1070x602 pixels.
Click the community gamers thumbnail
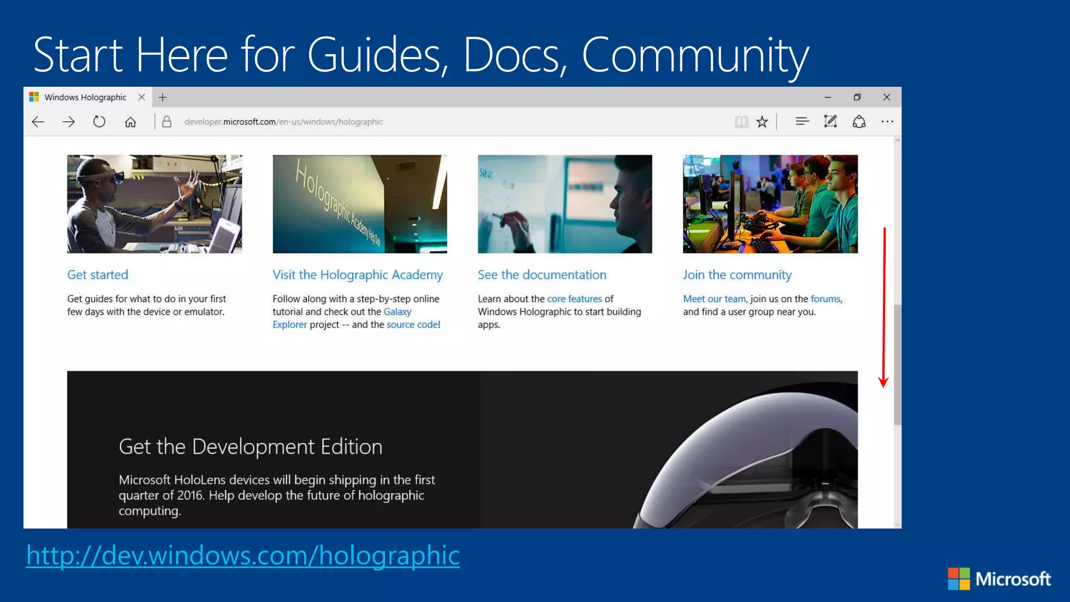point(770,204)
